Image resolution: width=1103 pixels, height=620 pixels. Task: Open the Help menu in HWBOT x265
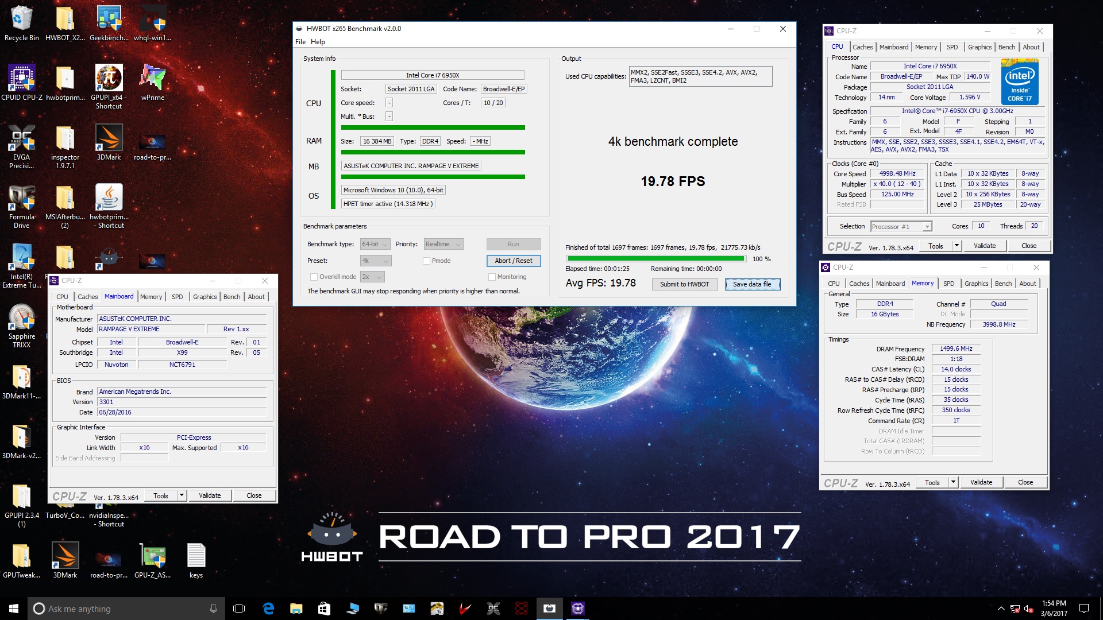point(318,42)
